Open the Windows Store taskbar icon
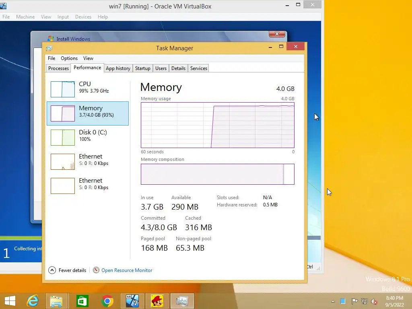This screenshot has width=412, height=309. pos(82,301)
